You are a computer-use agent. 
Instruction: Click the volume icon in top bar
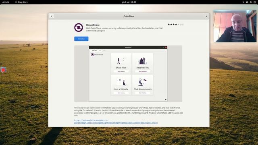point(247,2)
